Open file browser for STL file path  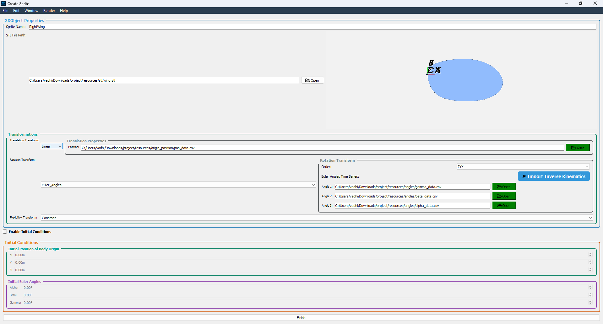312,80
